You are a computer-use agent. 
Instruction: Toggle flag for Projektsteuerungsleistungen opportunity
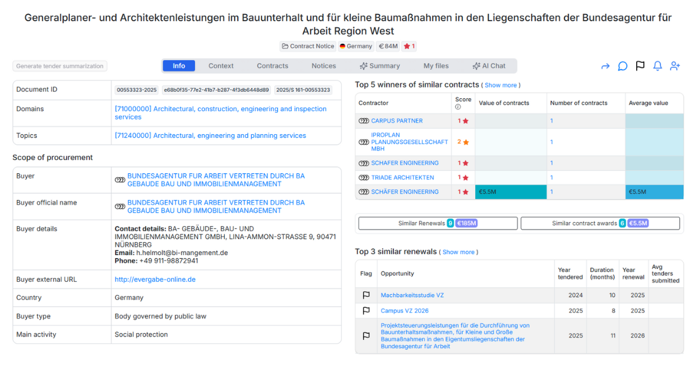point(366,336)
